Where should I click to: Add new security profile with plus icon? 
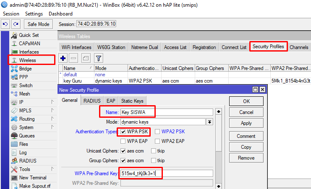click(x=63, y=58)
